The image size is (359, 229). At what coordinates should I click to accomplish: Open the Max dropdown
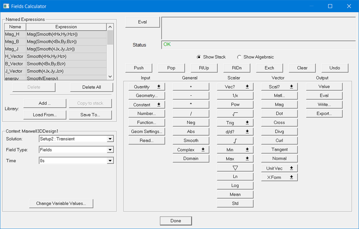[235, 159]
